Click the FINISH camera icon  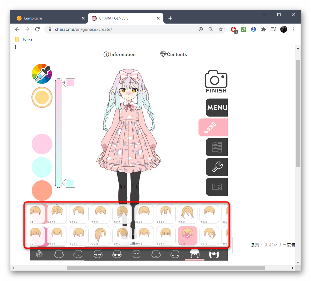click(x=216, y=81)
